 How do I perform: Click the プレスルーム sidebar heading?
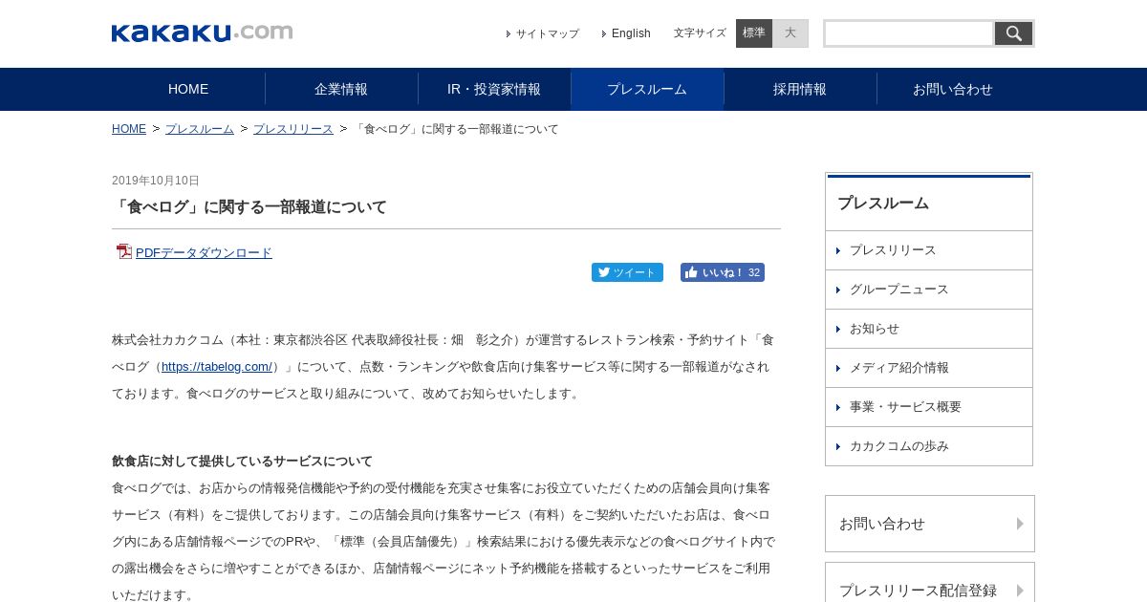click(883, 204)
